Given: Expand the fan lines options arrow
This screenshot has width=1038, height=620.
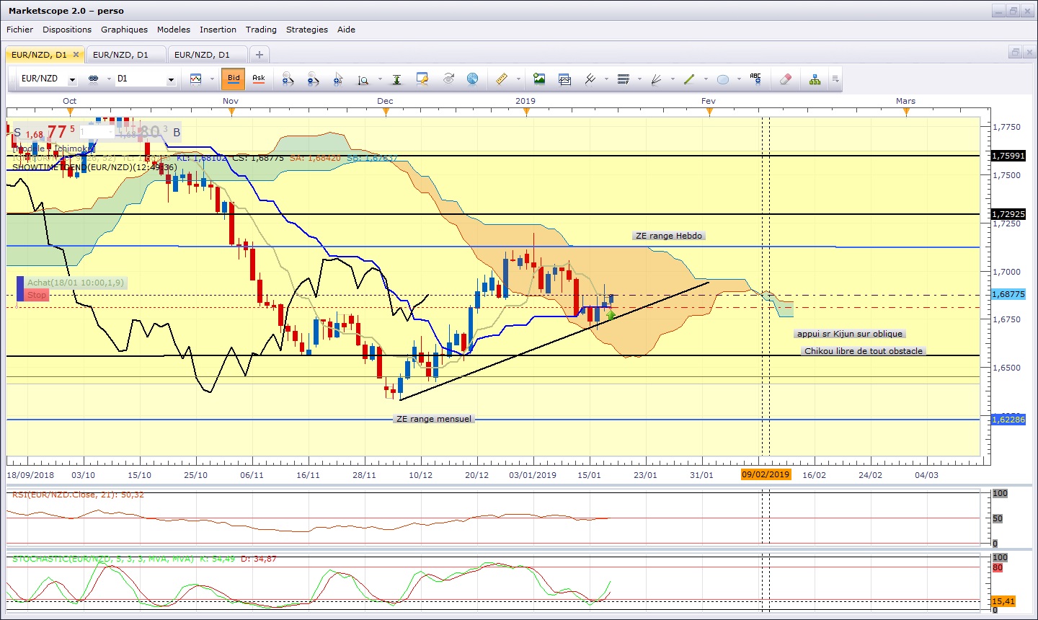Looking at the screenshot, I should tap(673, 79).
